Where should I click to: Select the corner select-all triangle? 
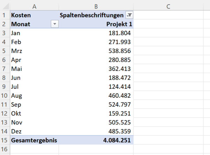[6, 6]
